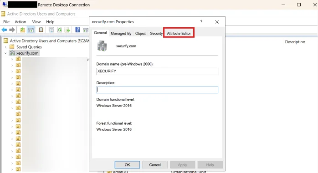The image size is (318, 173).
Task: Click the Export List toolbar icon
Action: coord(67,30)
